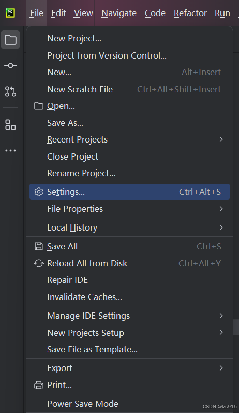Open the Structure tool window icon
The image size is (239, 413).
pyautogui.click(x=10, y=124)
